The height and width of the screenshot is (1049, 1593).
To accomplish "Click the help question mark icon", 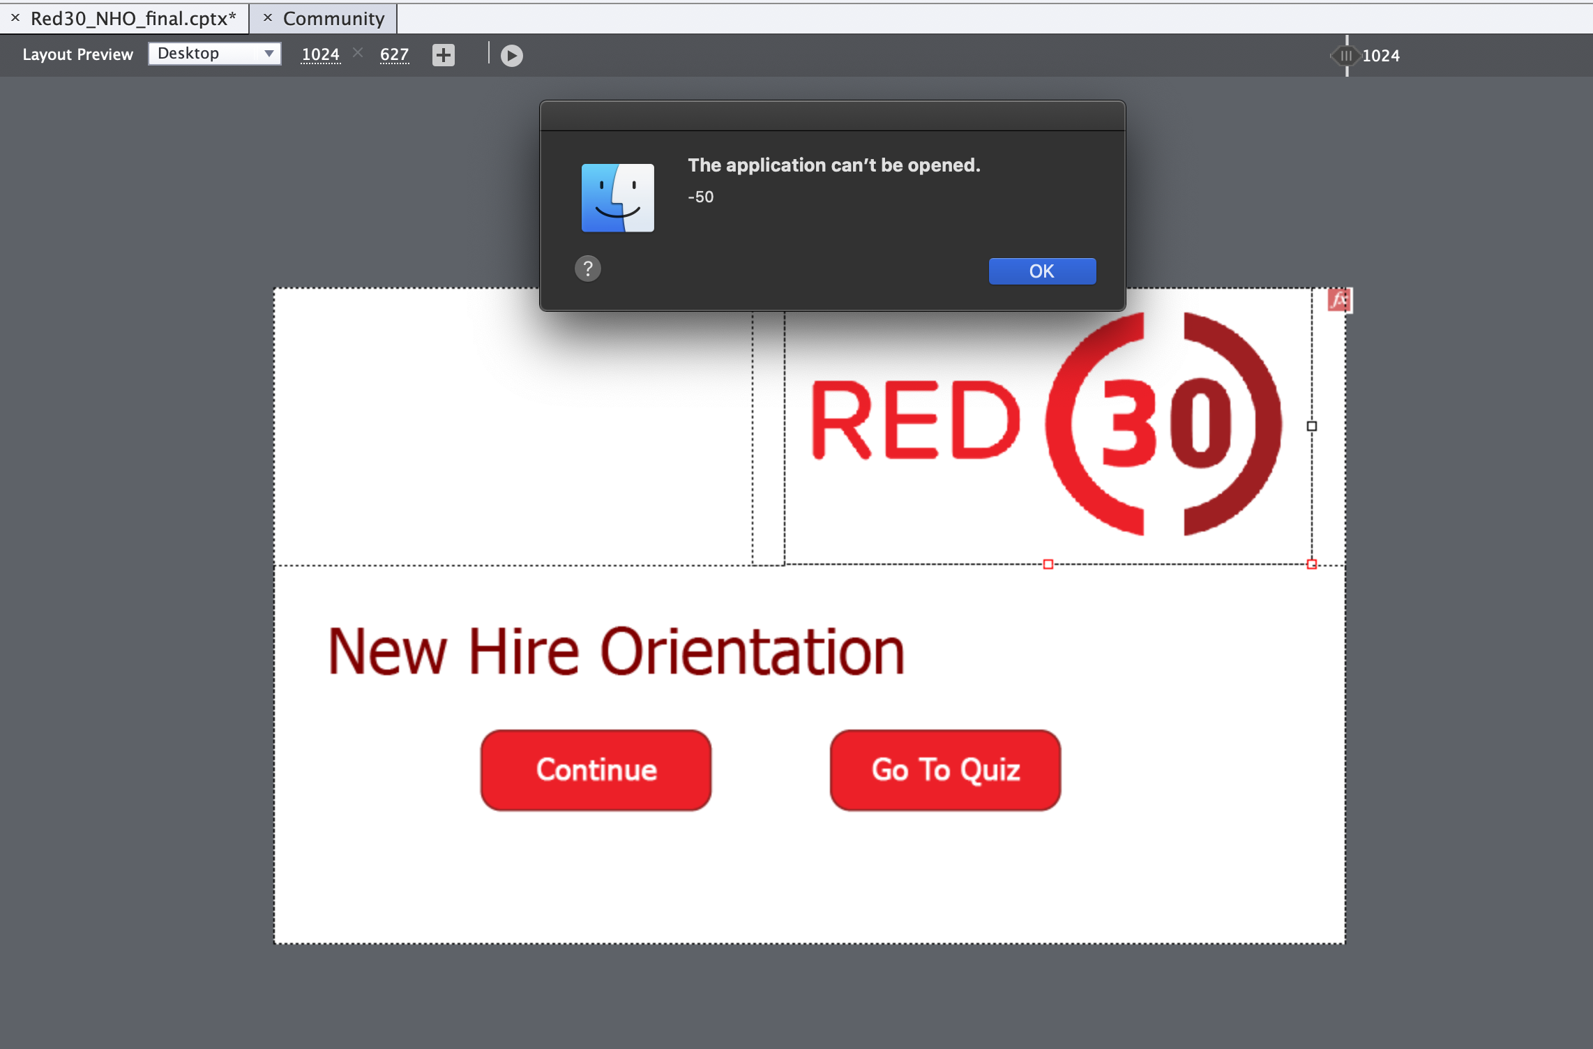I will 587,269.
